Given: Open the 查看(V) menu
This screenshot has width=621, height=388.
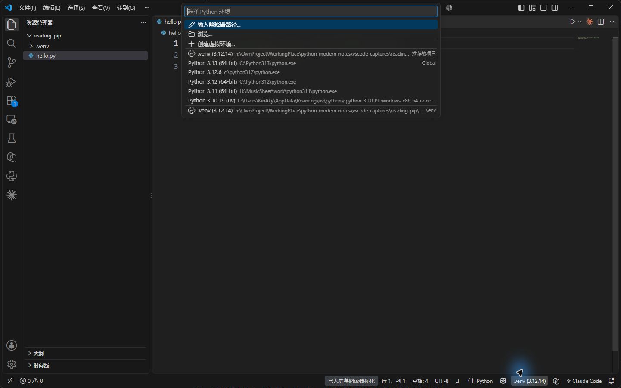Looking at the screenshot, I should 101,8.
